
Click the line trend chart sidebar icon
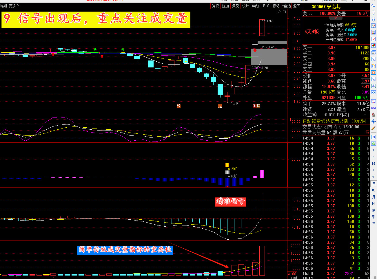pos(374,39)
